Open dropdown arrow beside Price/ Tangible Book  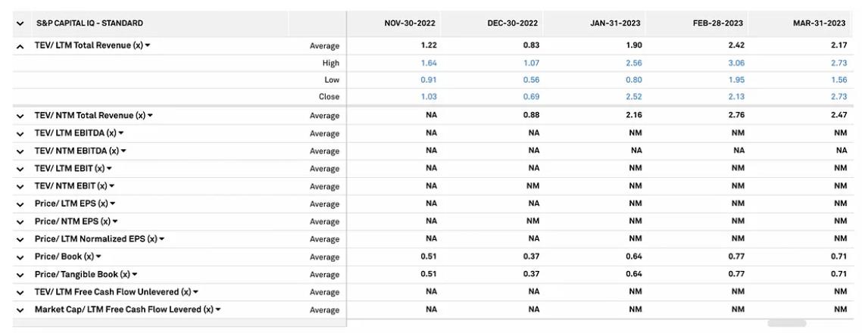point(135,274)
